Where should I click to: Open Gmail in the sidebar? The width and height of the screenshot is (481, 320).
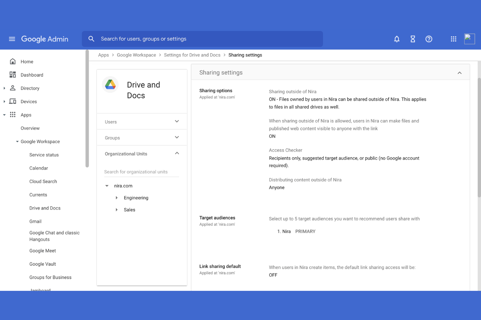tap(35, 221)
